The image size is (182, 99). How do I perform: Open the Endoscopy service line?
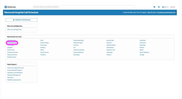coord(44,45)
